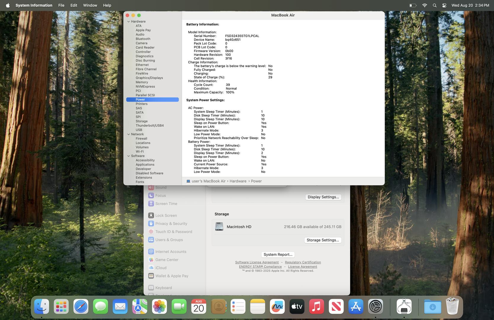The height and width of the screenshot is (320, 494).
Task: Collapse the Hardware section in sidebar
Action: tap(129, 22)
